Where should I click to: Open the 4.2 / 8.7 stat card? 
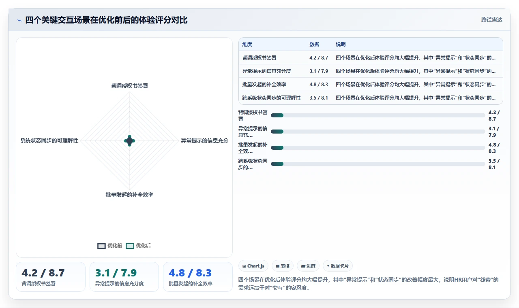(51, 277)
